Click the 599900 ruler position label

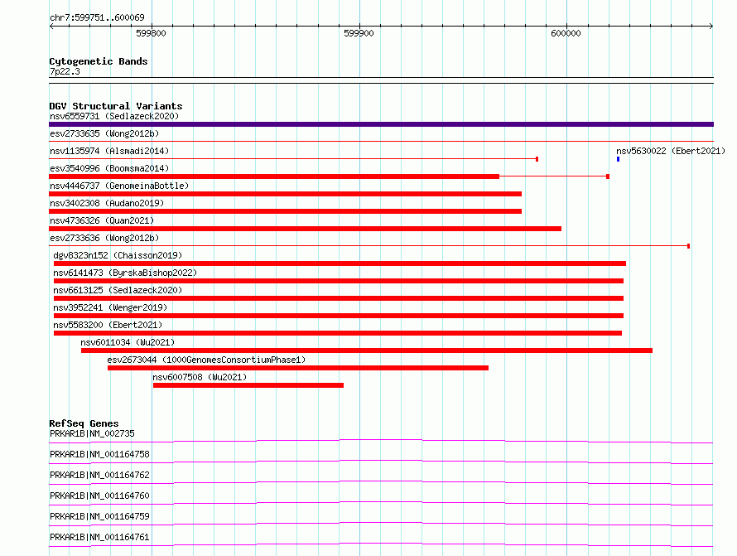(359, 33)
